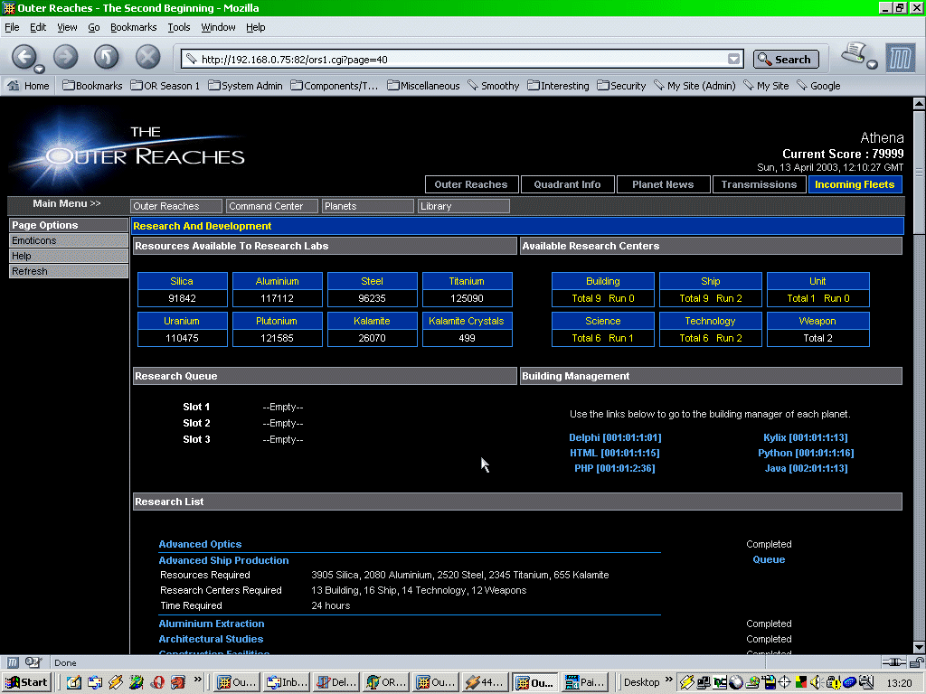Image resolution: width=926 pixels, height=694 pixels.
Task: Click the Windows Start button
Action: [26, 682]
